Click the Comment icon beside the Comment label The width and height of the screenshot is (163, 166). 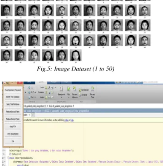46,92
